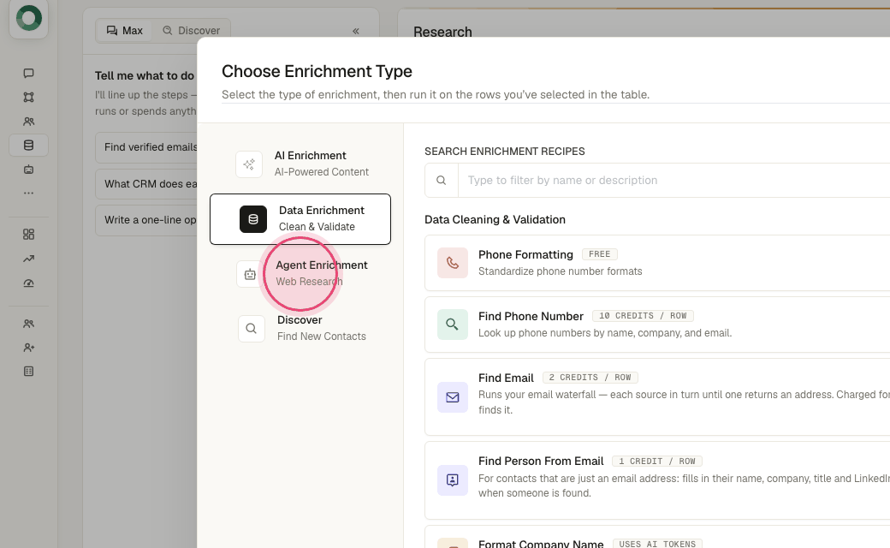Open the Phone Formatting recipe

(x=657, y=263)
